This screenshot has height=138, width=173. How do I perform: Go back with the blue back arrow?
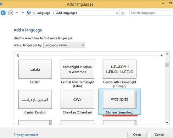[3, 13]
